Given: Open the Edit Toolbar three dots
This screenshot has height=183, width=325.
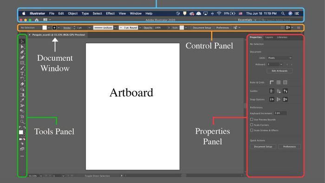Looking at the screenshot, I should pyautogui.click(x=22, y=156).
